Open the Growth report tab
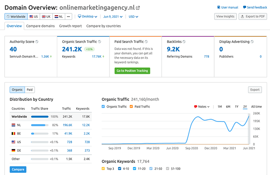 [71, 26]
